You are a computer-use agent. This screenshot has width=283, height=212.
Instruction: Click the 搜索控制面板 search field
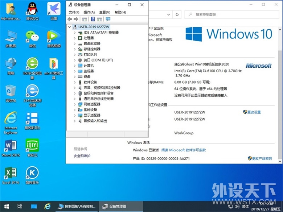[x=232, y=14]
